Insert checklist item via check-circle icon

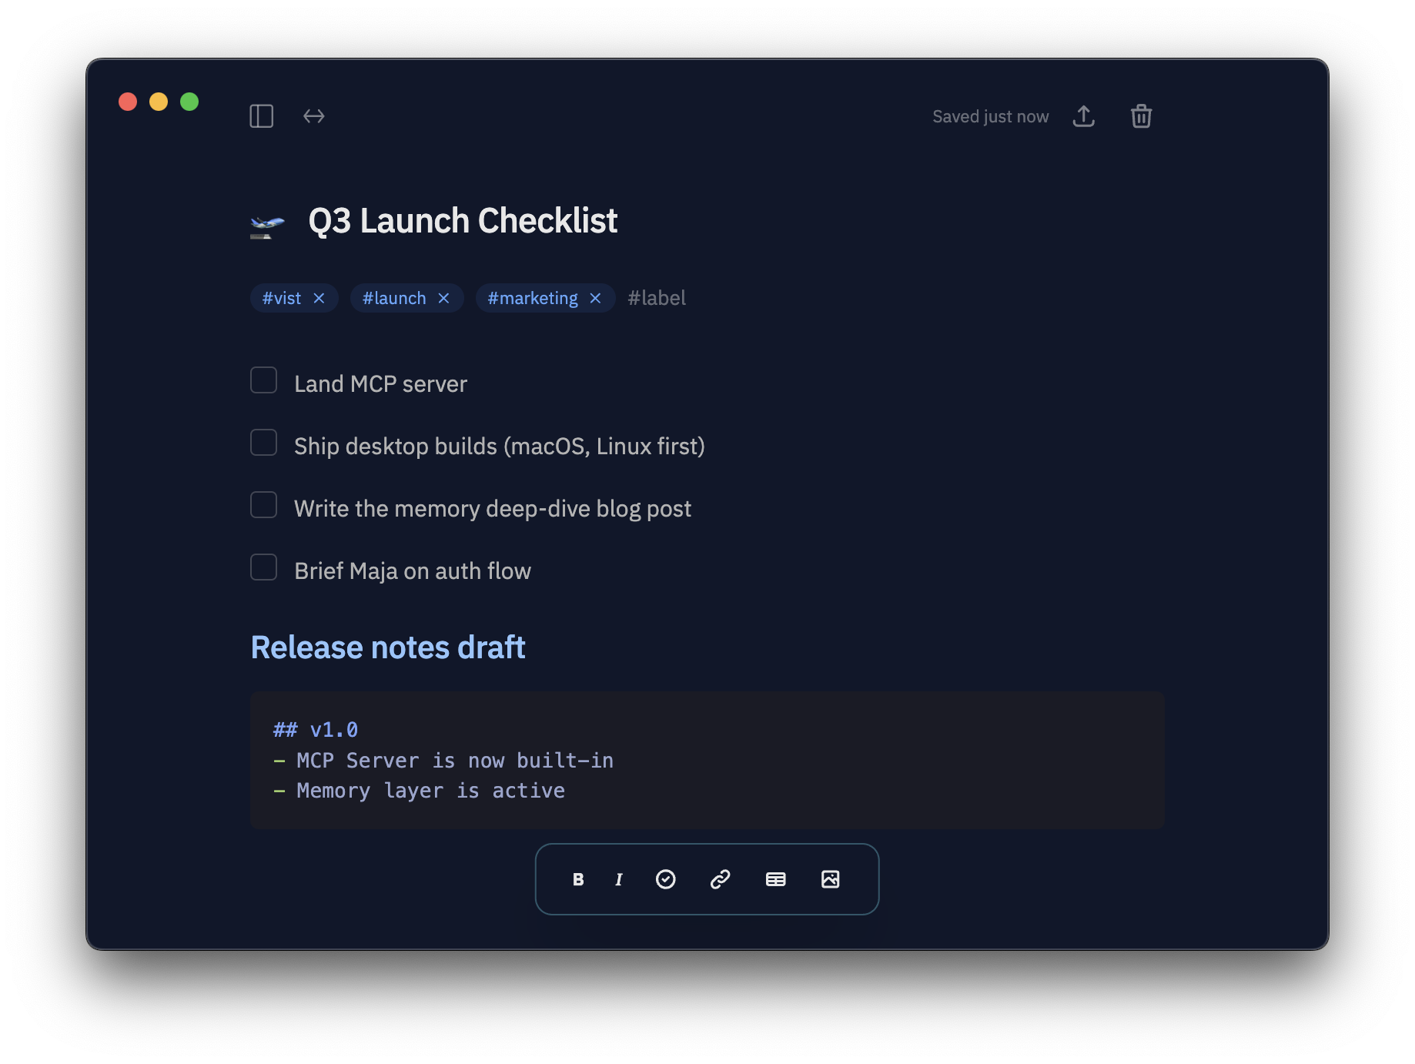[x=666, y=879]
